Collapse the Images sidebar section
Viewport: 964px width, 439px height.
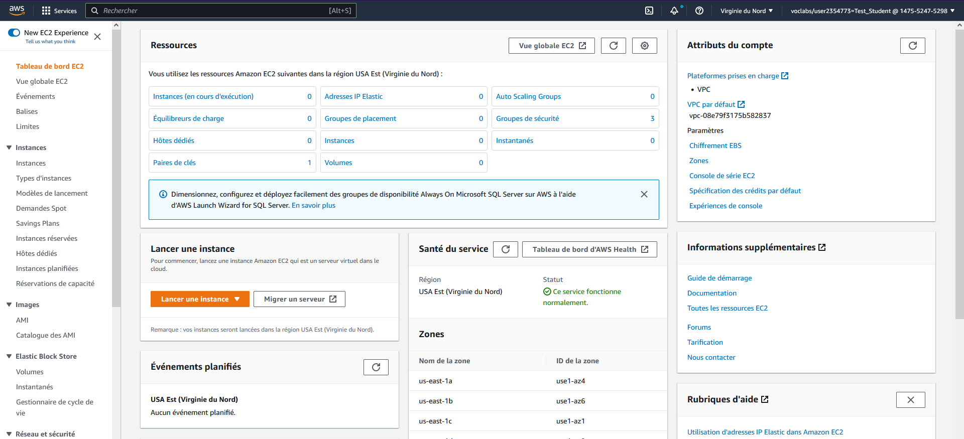[9, 305]
